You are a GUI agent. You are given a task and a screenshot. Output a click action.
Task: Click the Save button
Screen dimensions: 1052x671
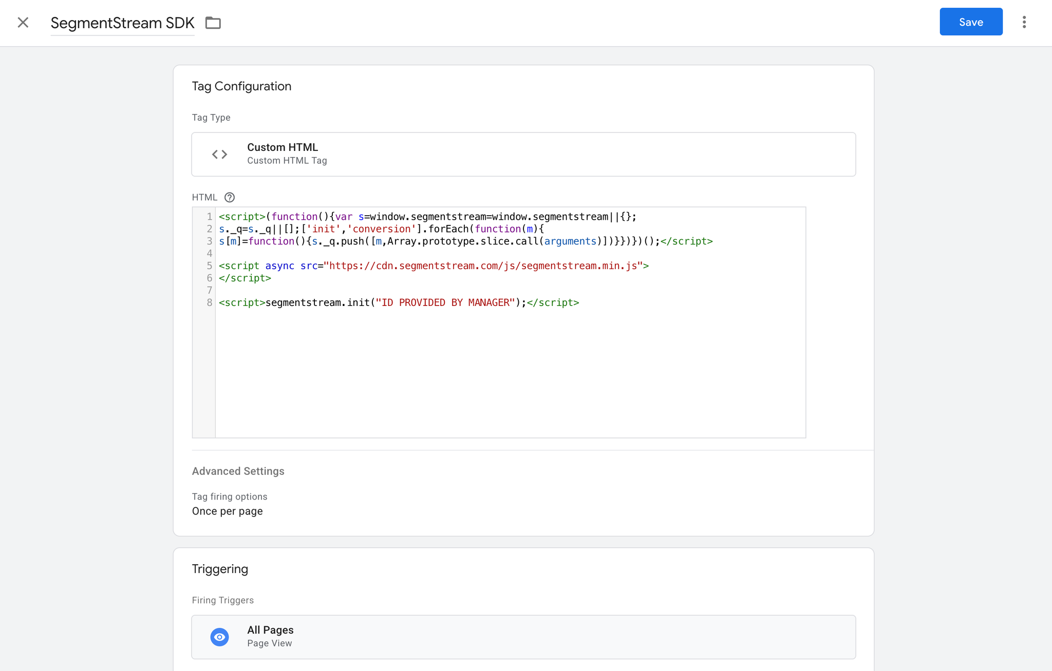click(x=970, y=22)
